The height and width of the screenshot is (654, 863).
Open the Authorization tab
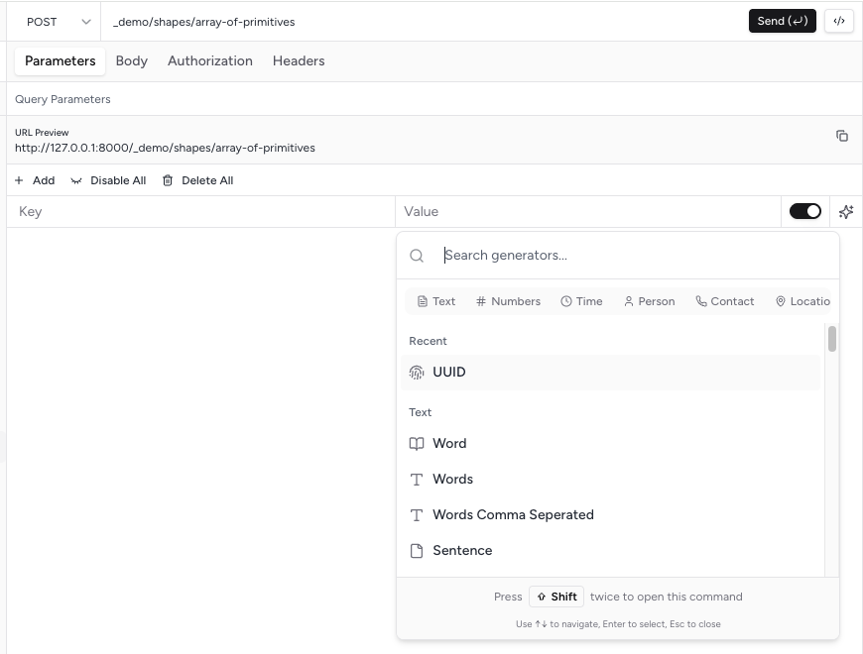coord(209,61)
